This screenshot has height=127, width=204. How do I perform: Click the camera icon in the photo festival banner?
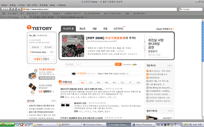click(74, 74)
